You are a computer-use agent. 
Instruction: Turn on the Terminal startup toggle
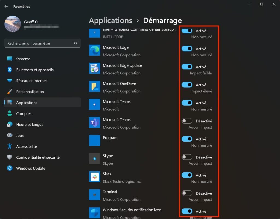187,193
